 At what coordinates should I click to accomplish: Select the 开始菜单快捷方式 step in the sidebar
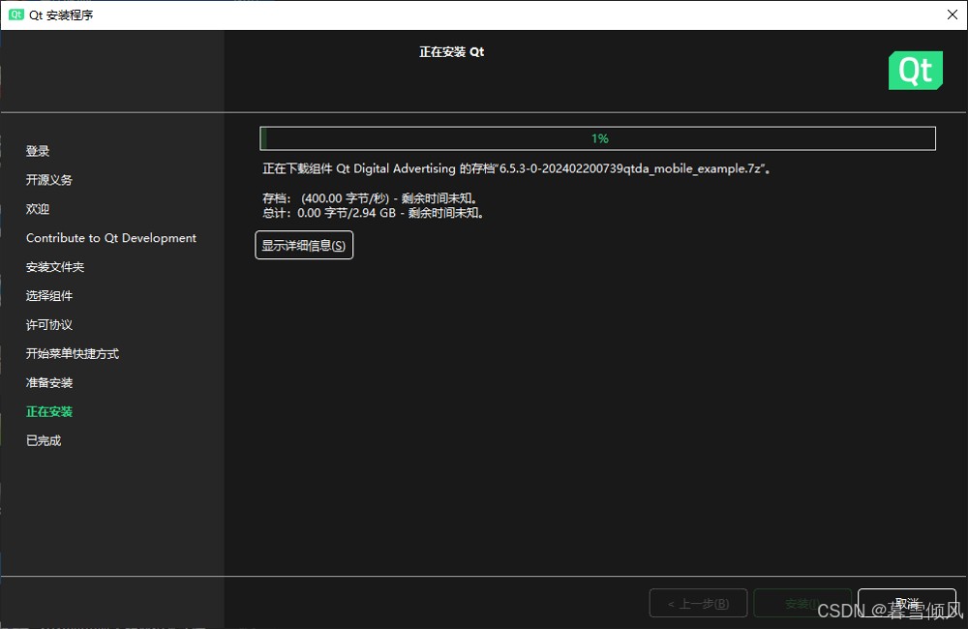click(73, 354)
